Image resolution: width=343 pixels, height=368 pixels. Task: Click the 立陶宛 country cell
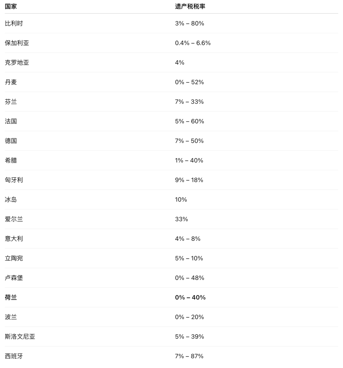tap(14, 258)
